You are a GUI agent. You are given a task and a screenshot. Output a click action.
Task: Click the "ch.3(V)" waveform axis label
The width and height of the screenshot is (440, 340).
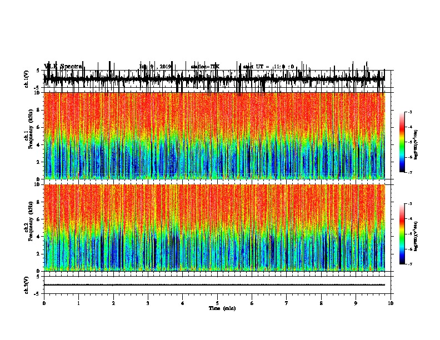pyautogui.click(x=27, y=286)
